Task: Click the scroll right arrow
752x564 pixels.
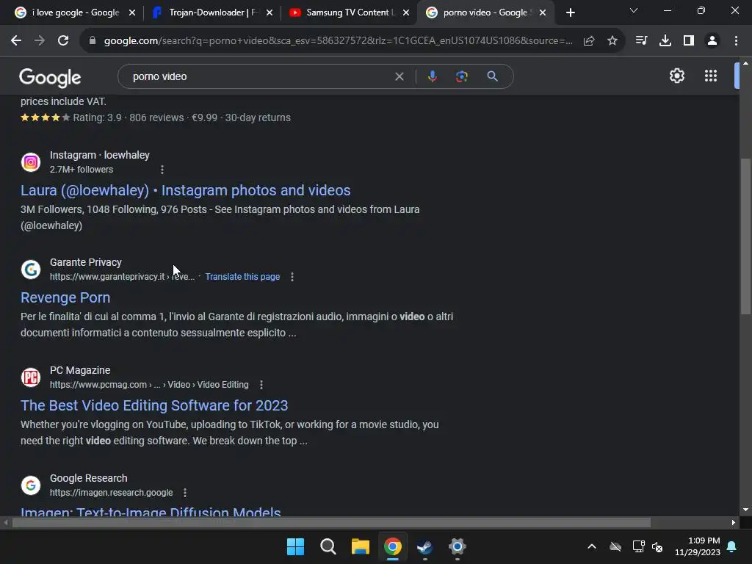Action: point(734,522)
